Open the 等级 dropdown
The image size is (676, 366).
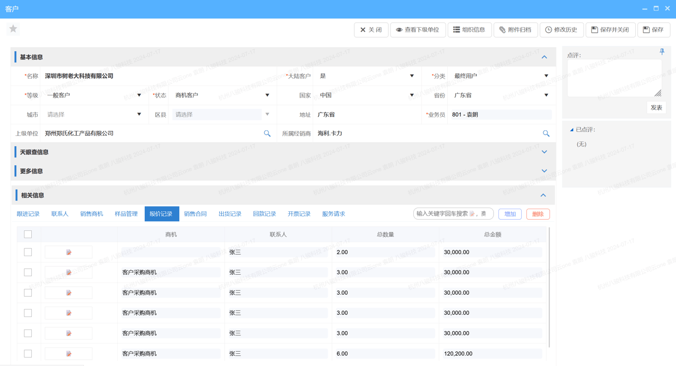click(93, 96)
